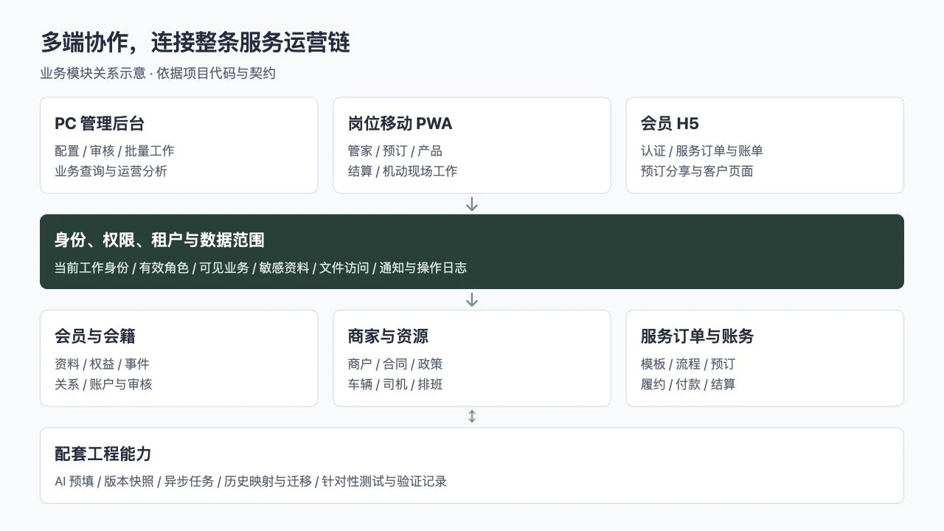Click the line "结算 / 机动现场工作"
The width and height of the screenshot is (944, 531).
point(403,171)
